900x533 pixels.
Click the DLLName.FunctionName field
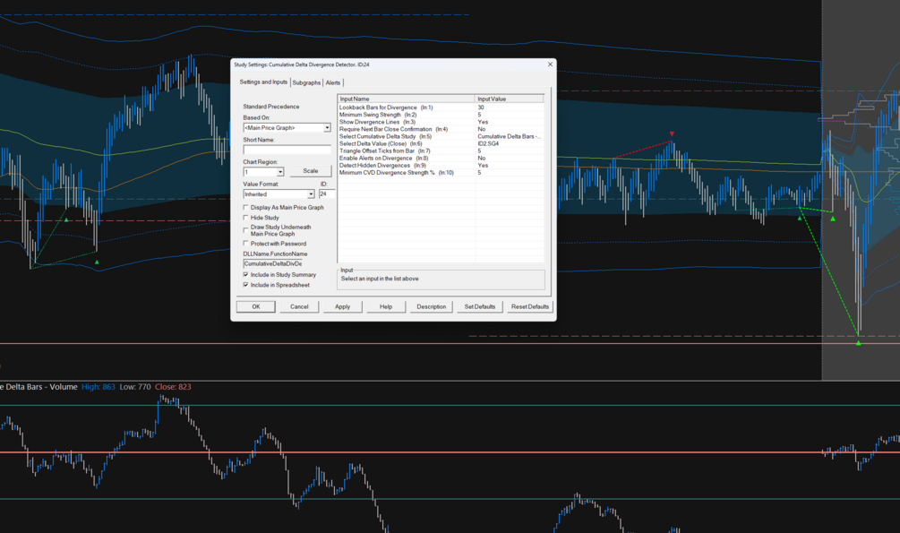pyautogui.click(x=272, y=263)
